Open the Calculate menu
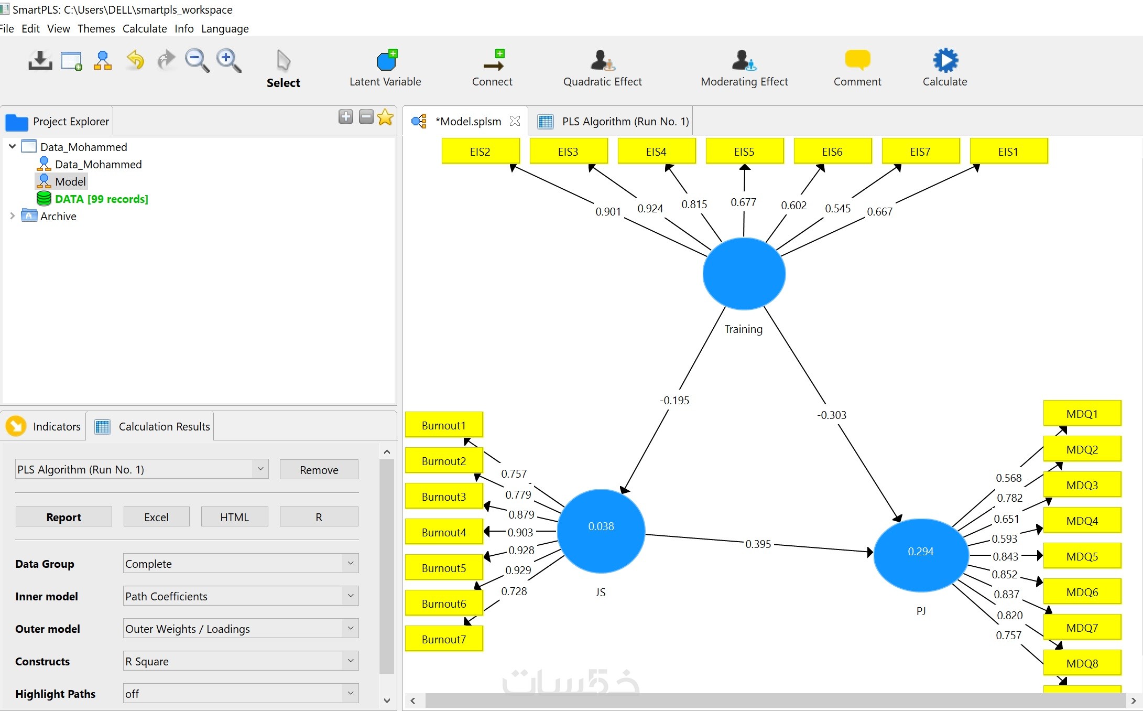 [145, 28]
